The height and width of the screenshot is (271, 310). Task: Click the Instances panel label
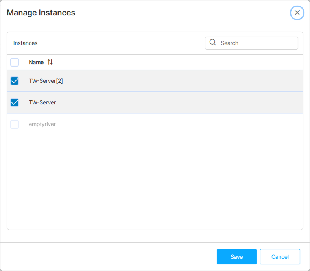click(25, 43)
